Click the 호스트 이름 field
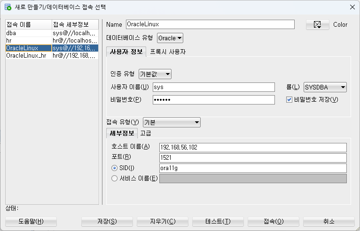Viewport: 360px width, 231px height. point(253,148)
